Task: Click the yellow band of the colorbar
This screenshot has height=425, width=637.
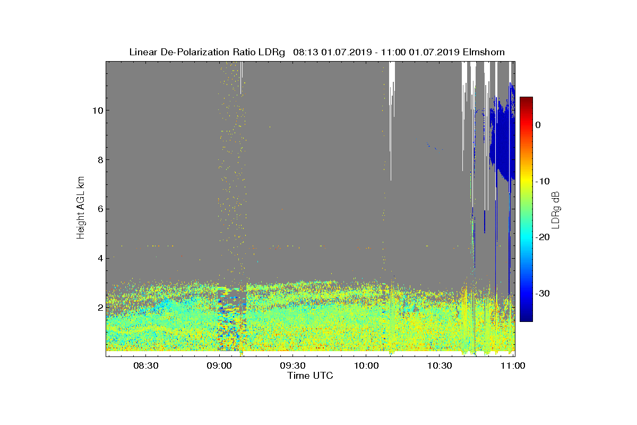Action: 526,181
